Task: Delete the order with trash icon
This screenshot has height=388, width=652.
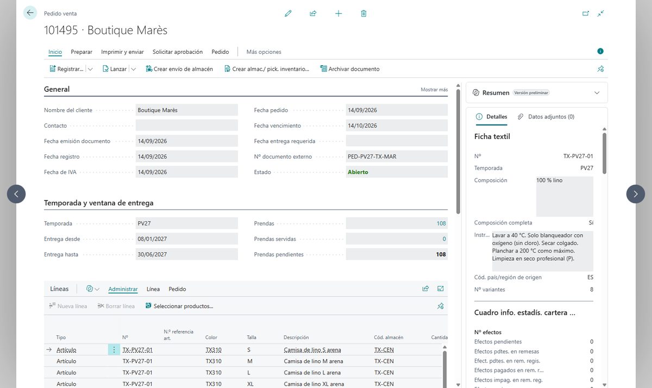Action: click(x=363, y=14)
